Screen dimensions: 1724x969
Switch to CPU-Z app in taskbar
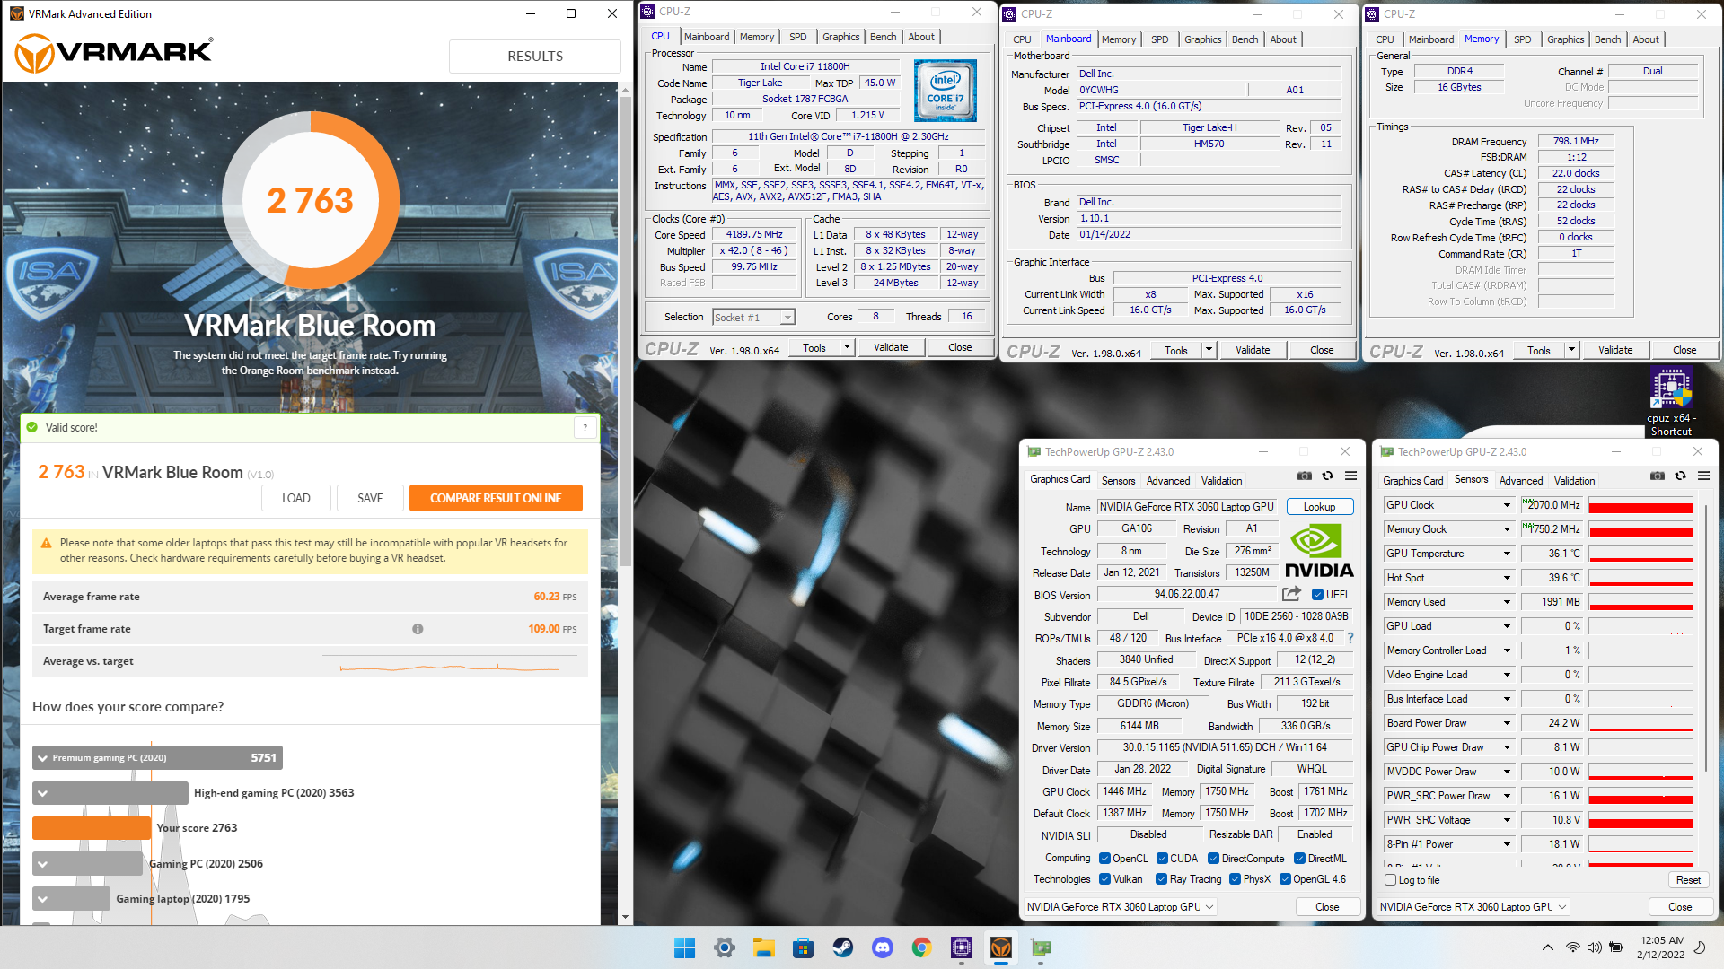click(x=962, y=947)
